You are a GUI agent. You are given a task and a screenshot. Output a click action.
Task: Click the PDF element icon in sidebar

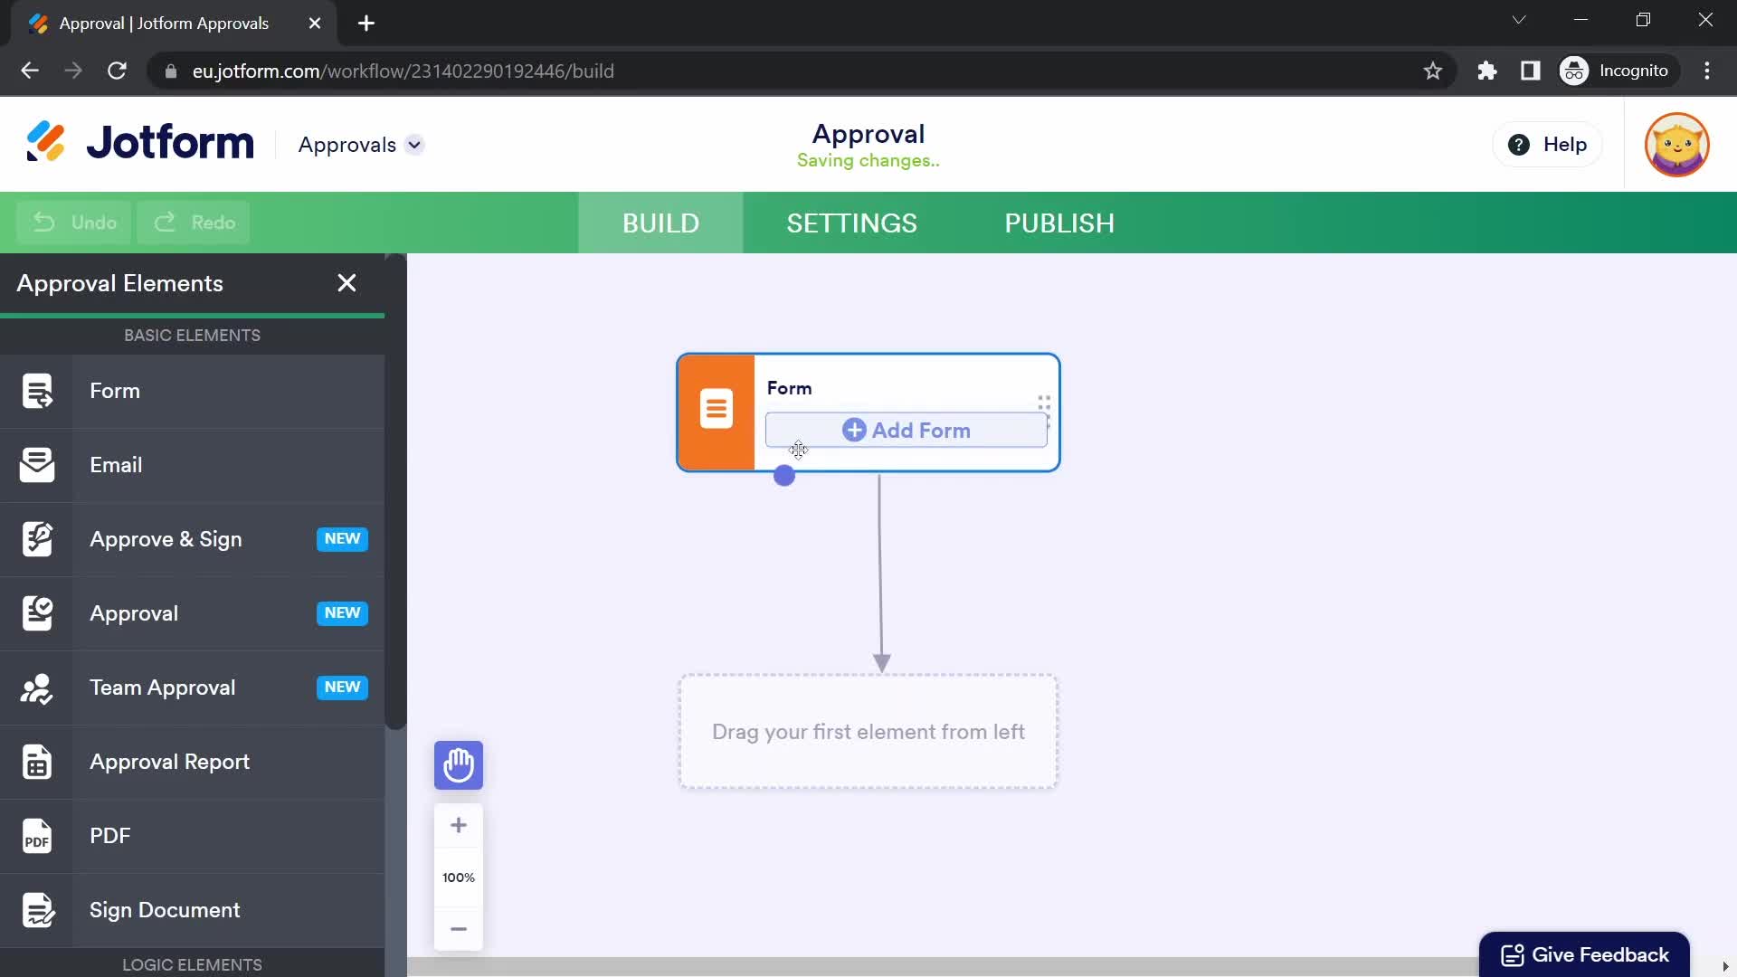pyautogui.click(x=36, y=835)
